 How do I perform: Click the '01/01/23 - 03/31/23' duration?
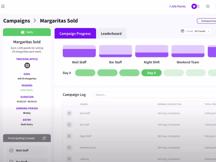point(27,102)
